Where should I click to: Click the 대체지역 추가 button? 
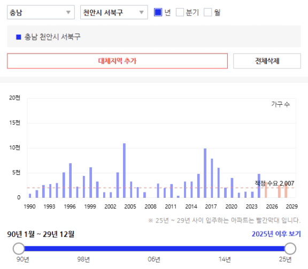coord(117,61)
